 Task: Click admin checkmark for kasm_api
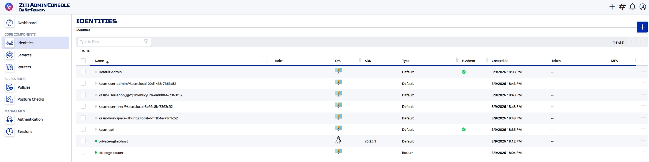click(x=464, y=129)
